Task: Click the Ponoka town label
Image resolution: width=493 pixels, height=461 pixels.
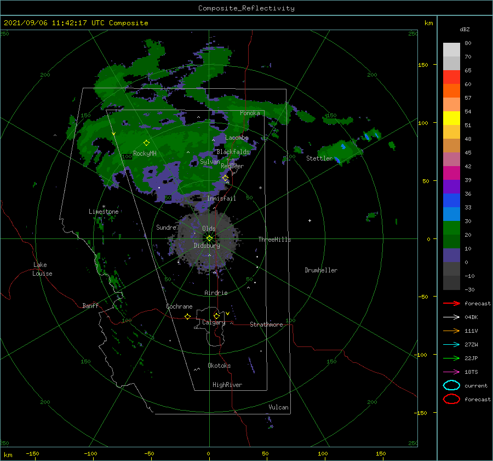Action: tap(250, 113)
